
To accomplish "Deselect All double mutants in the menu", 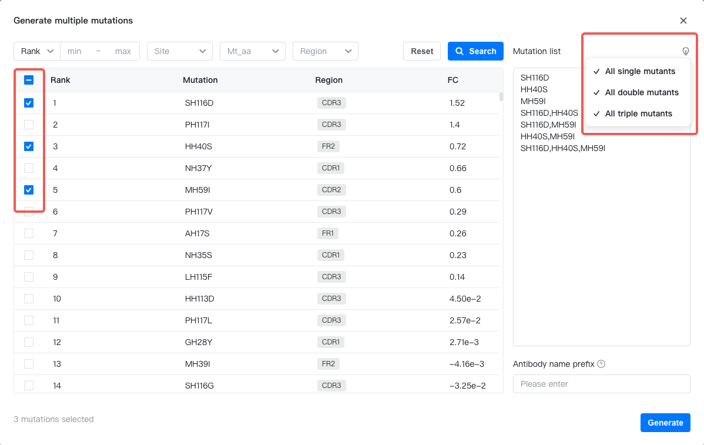I will point(642,92).
